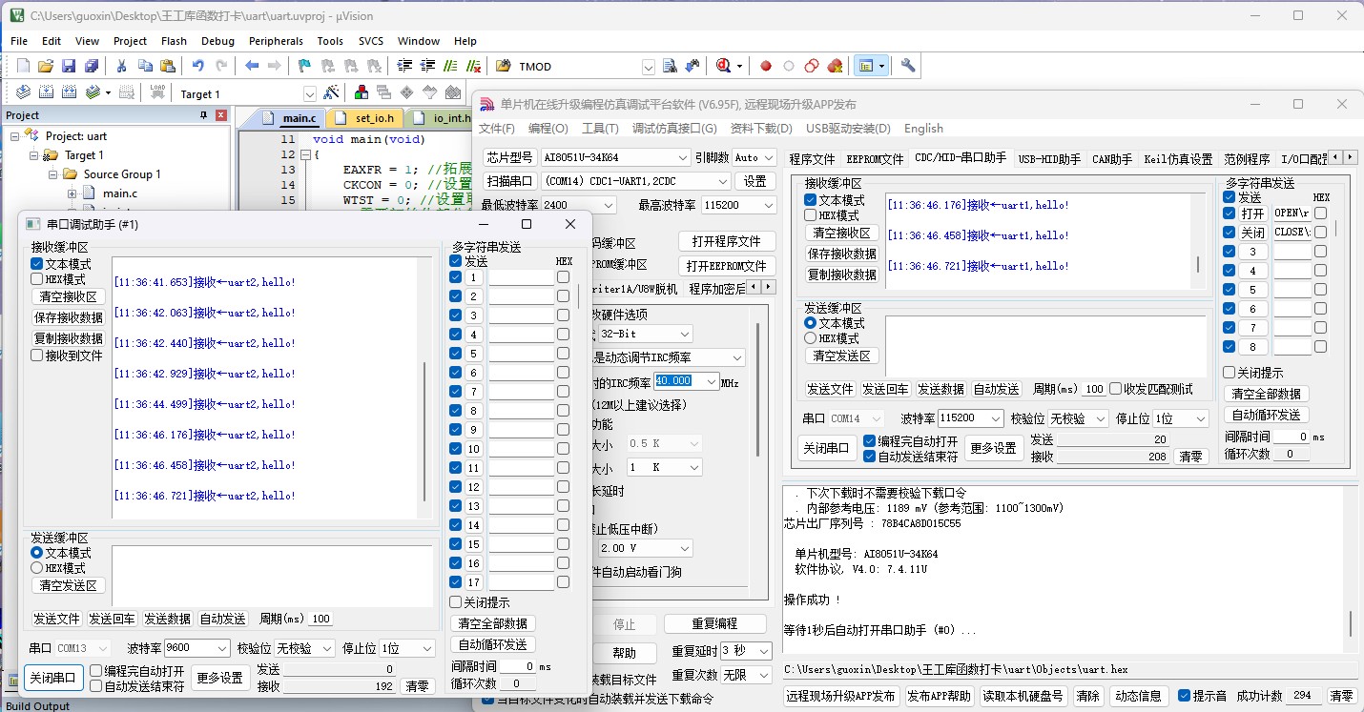Open the Peripherals menu in µVision
The image size is (1364, 712).
pos(276,41)
